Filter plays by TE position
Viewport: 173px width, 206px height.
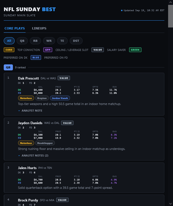tap(62, 41)
